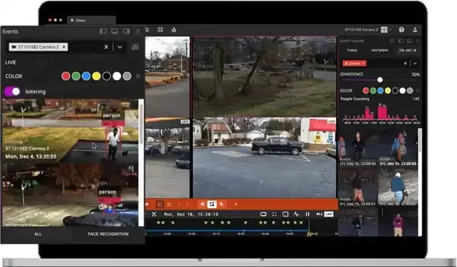Open search results first layout icon
Viewport: 457px width, 267px height.
tap(392, 41)
